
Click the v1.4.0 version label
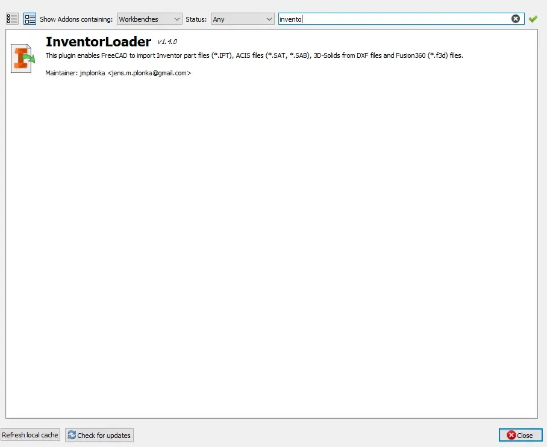pos(167,42)
